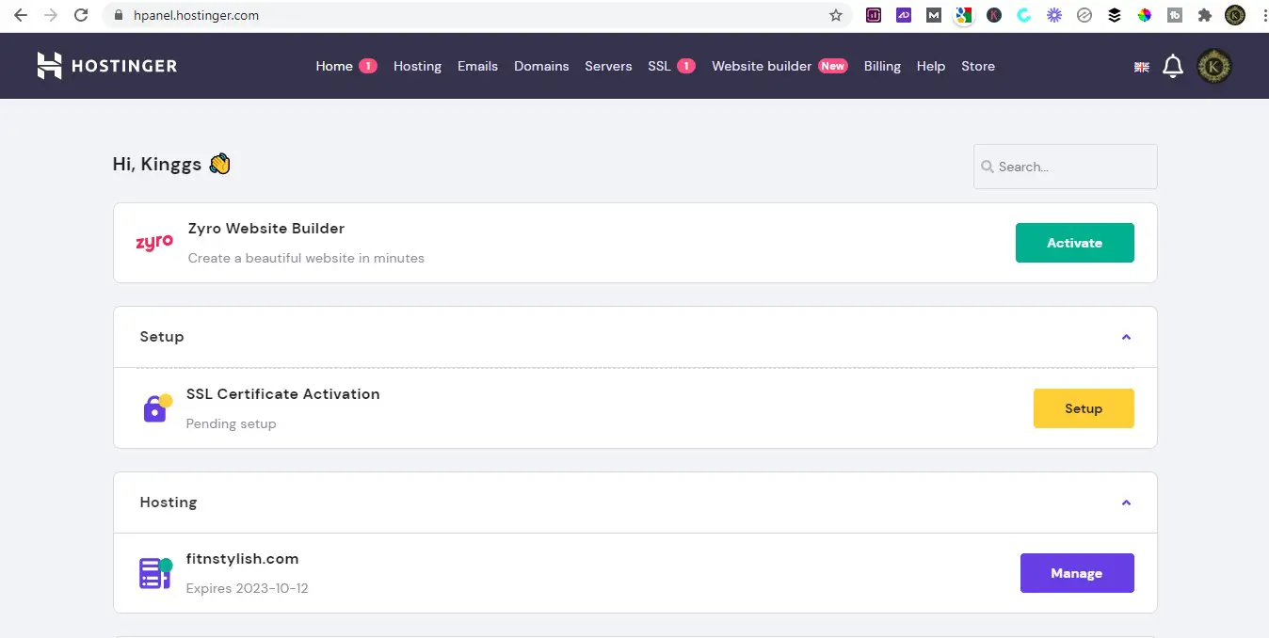The width and height of the screenshot is (1269, 638).
Task: Click Manage for fitnstylish.com
Action: [1077, 573]
